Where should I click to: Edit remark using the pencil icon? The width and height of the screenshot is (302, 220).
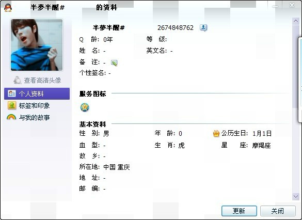coord(114,63)
